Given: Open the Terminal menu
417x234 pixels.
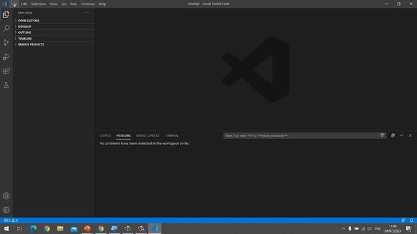Looking at the screenshot, I should click(x=87, y=4).
